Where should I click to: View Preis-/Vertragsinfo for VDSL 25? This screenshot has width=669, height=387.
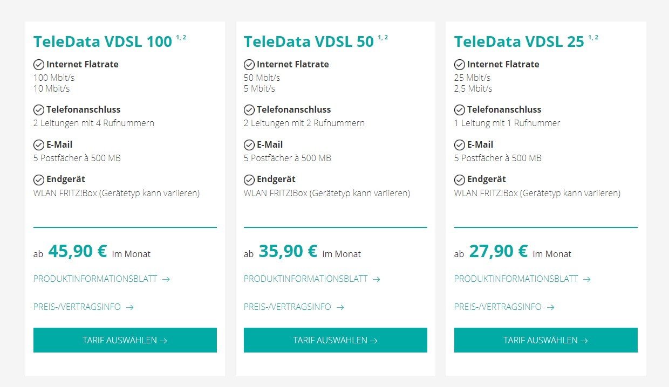pos(504,307)
